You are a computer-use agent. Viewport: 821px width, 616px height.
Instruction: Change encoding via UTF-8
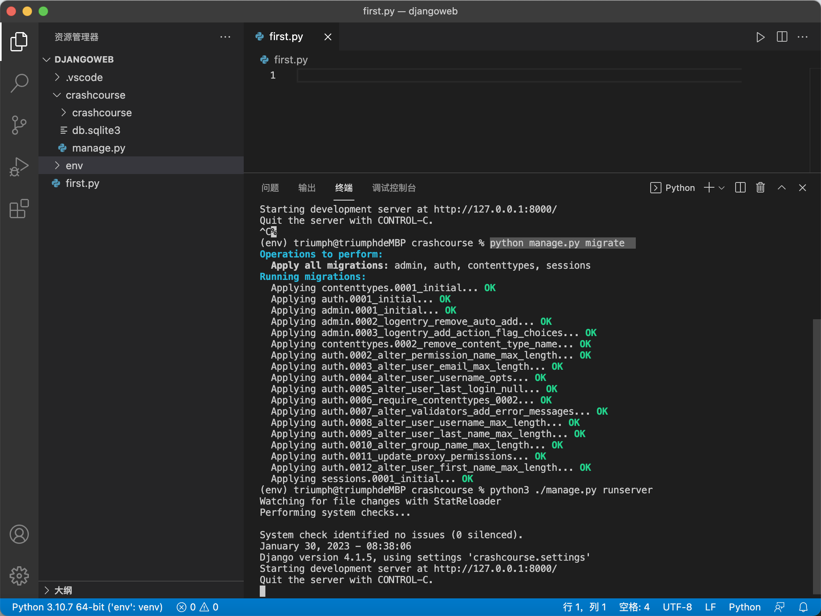[x=677, y=607]
